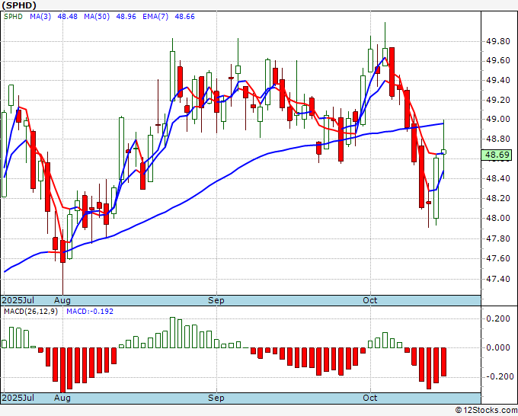Click the EMA(7) value 48.66

184,17
